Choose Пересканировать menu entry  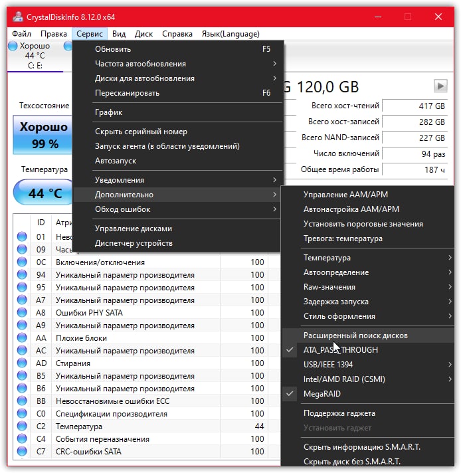[x=177, y=93]
